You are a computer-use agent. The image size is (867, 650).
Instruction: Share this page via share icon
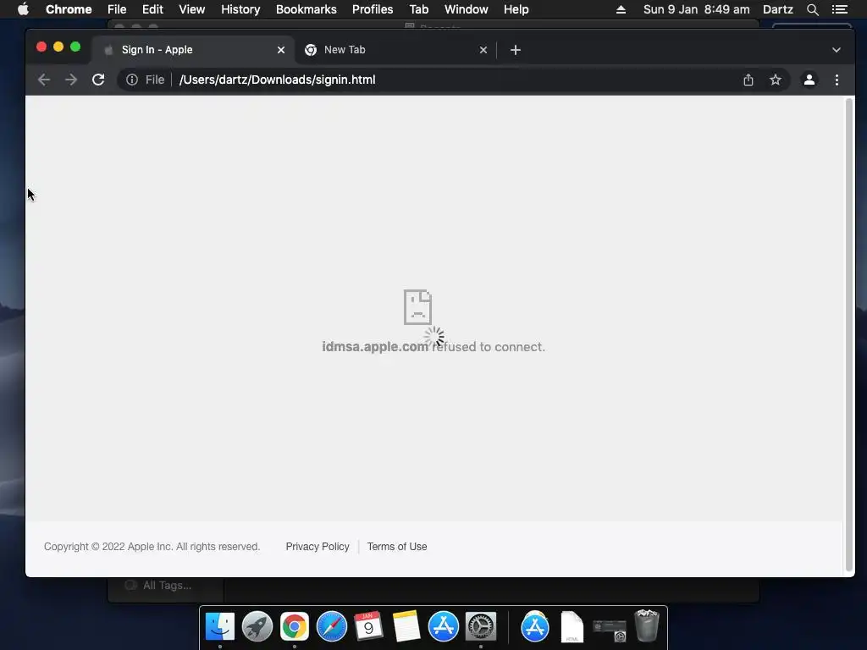[x=748, y=80]
